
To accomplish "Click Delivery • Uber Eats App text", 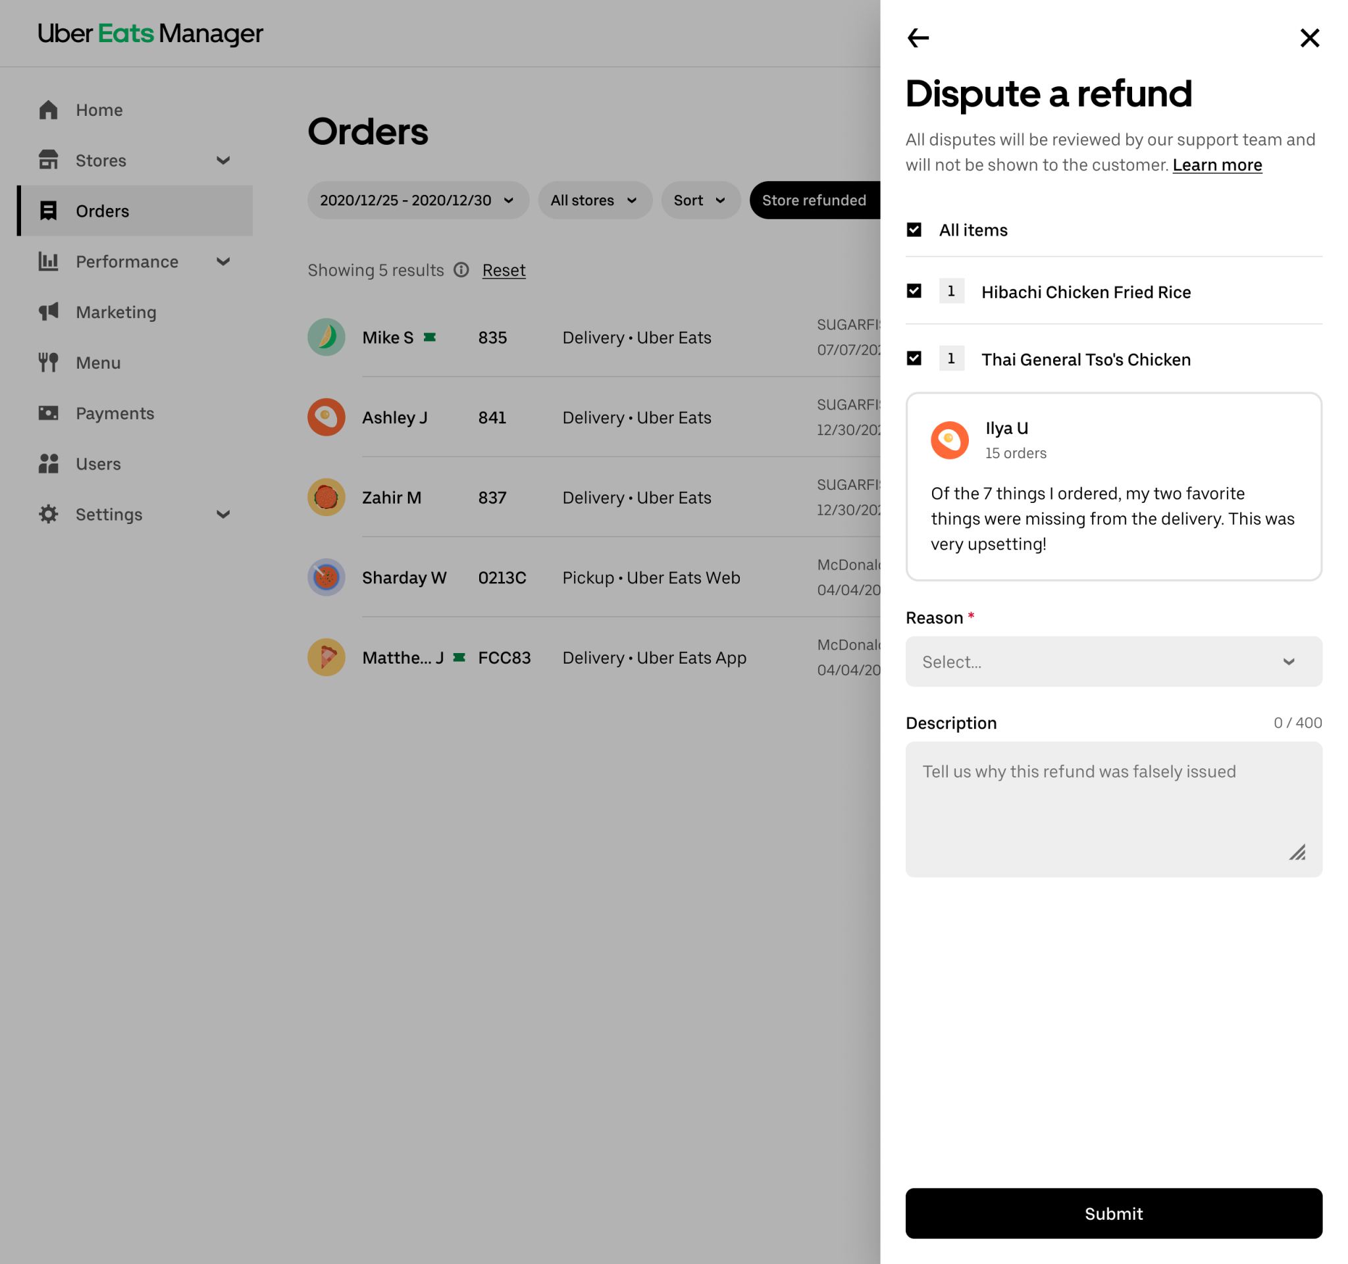I will (654, 657).
